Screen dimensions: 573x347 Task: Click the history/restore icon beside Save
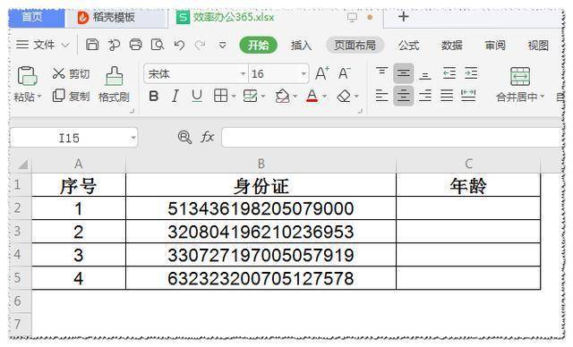click(114, 45)
